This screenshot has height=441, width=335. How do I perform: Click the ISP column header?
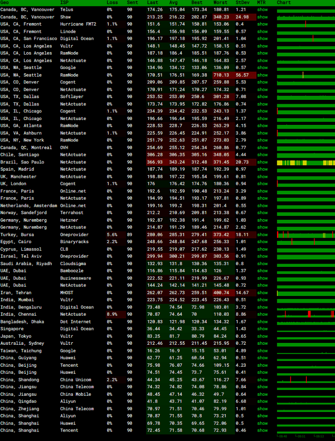tap(64, 3)
